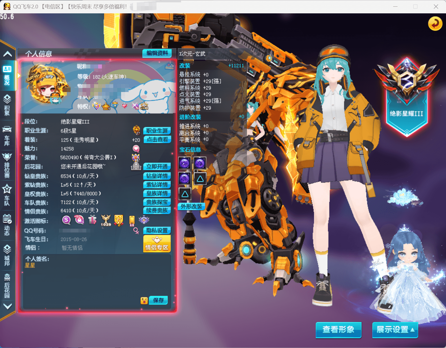Click the 1029 trophy activation icon
The image size is (446, 348).
click(106, 220)
